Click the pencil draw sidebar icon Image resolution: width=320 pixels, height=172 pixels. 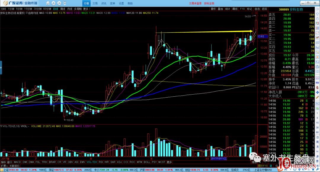click(x=318, y=98)
